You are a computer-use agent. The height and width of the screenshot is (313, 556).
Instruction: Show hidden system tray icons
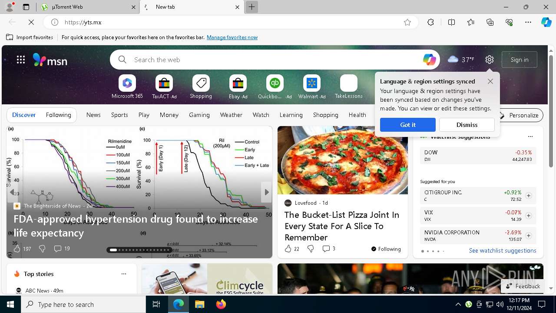458,304
